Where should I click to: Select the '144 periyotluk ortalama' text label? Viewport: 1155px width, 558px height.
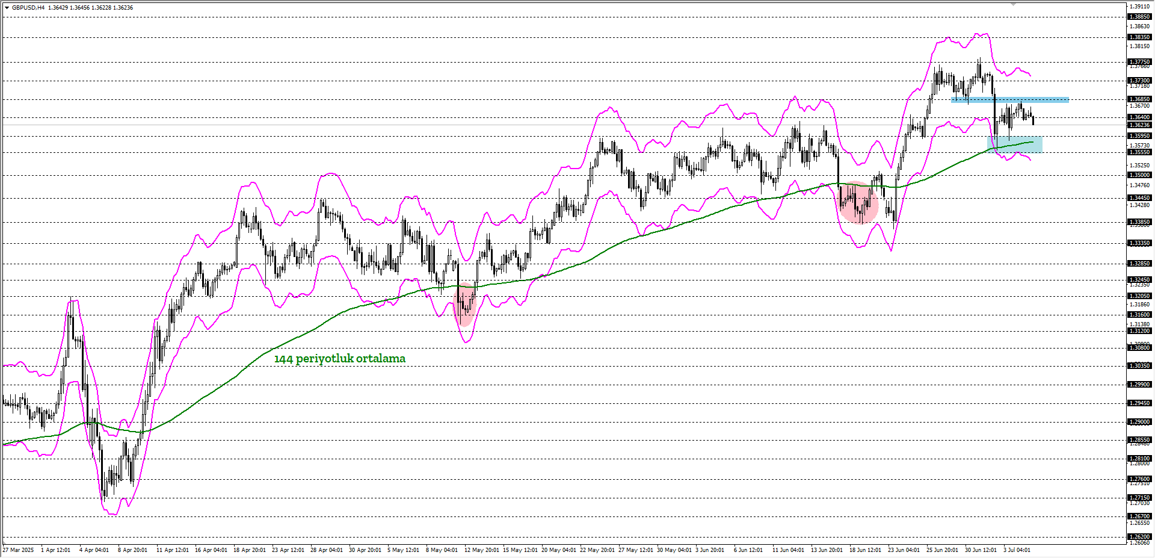340,359
